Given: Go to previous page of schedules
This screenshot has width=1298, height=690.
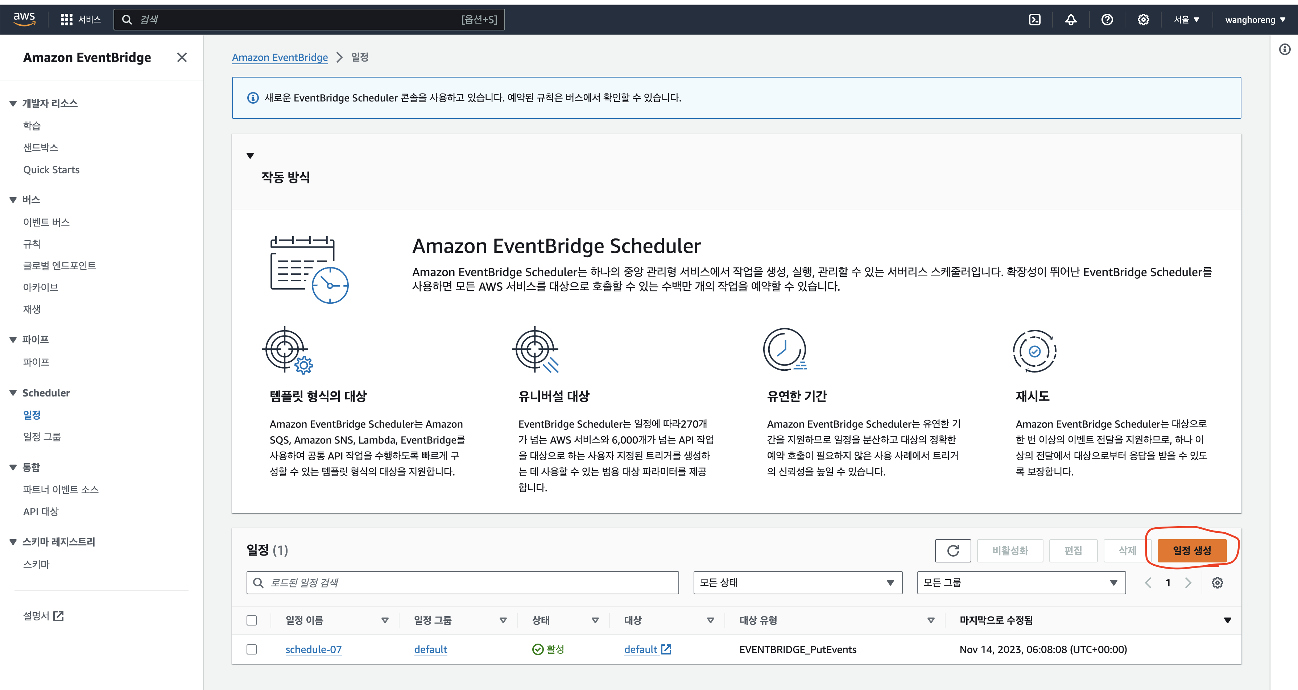Looking at the screenshot, I should point(1148,583).
